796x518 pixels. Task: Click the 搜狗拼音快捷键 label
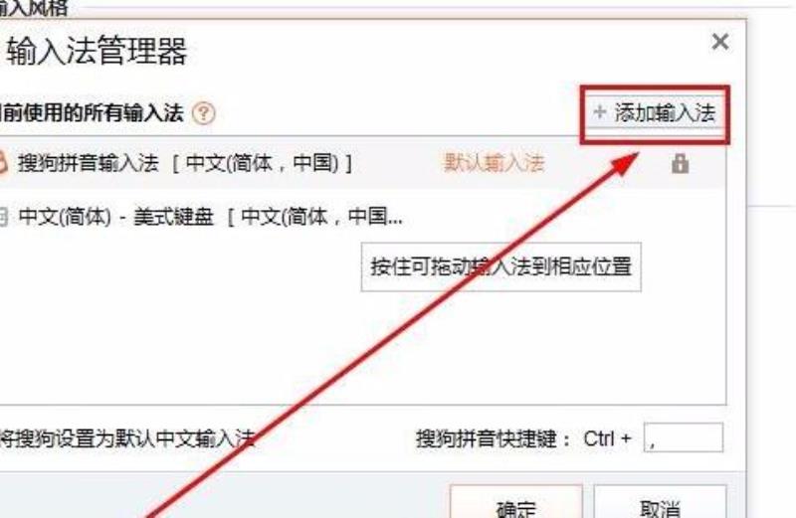tap(493, 438)
